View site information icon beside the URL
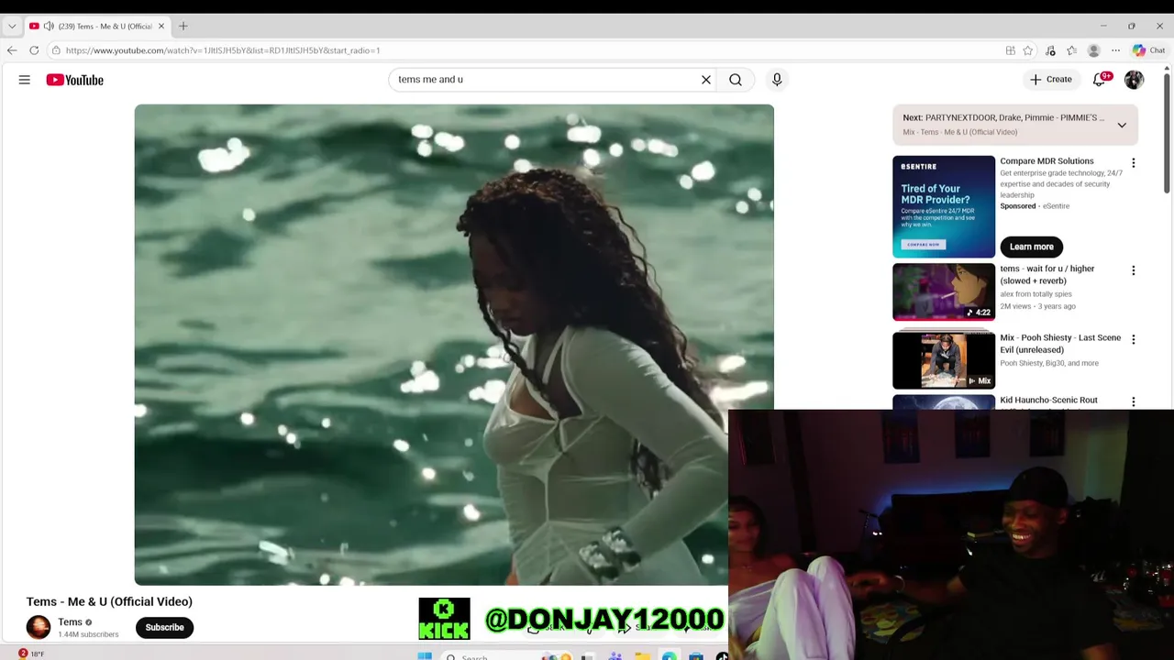The width and height of the screenshot is (1174, 660). tap(56, 50)
